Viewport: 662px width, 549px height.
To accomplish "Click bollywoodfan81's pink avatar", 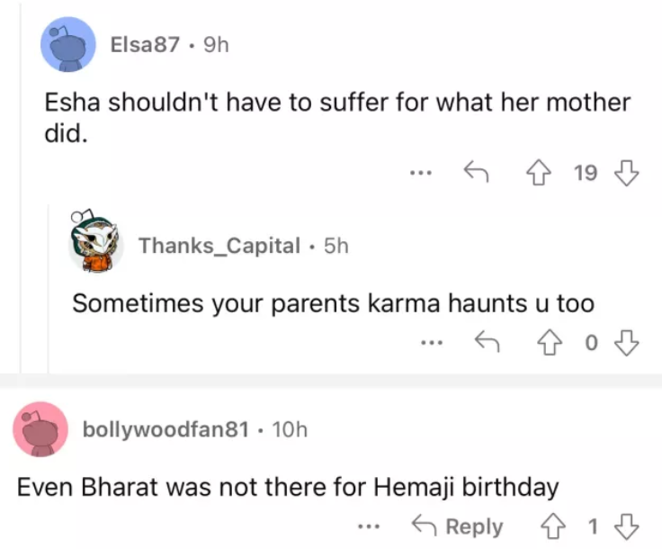I will pyautogui.click(x=41, y=428).
